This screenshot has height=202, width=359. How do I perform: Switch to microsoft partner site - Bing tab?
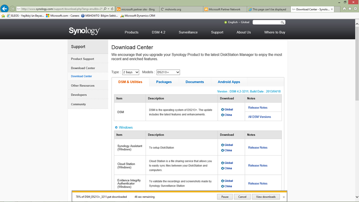(x=137, y=10)
